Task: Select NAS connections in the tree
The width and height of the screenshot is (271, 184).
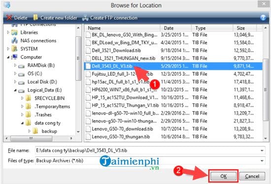Action: pos(38,41)
